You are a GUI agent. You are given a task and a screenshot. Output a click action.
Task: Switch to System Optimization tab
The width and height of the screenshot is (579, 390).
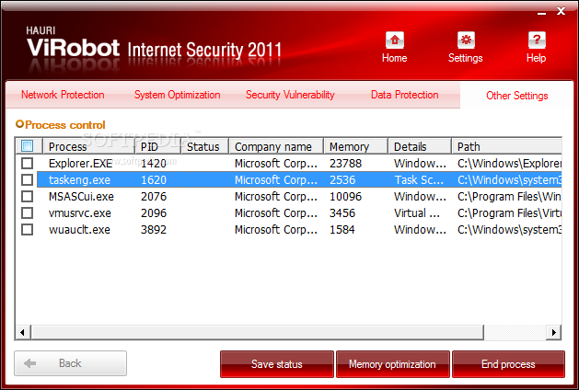pyautogui.click(x=178, y=95)
